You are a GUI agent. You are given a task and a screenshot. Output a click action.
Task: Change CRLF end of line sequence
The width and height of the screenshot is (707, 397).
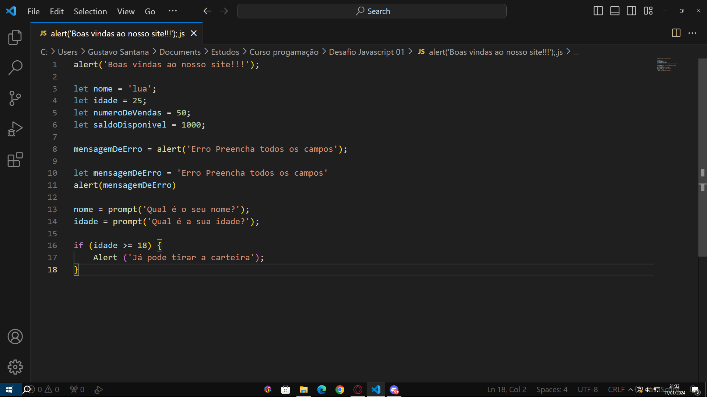click(616, 390)
